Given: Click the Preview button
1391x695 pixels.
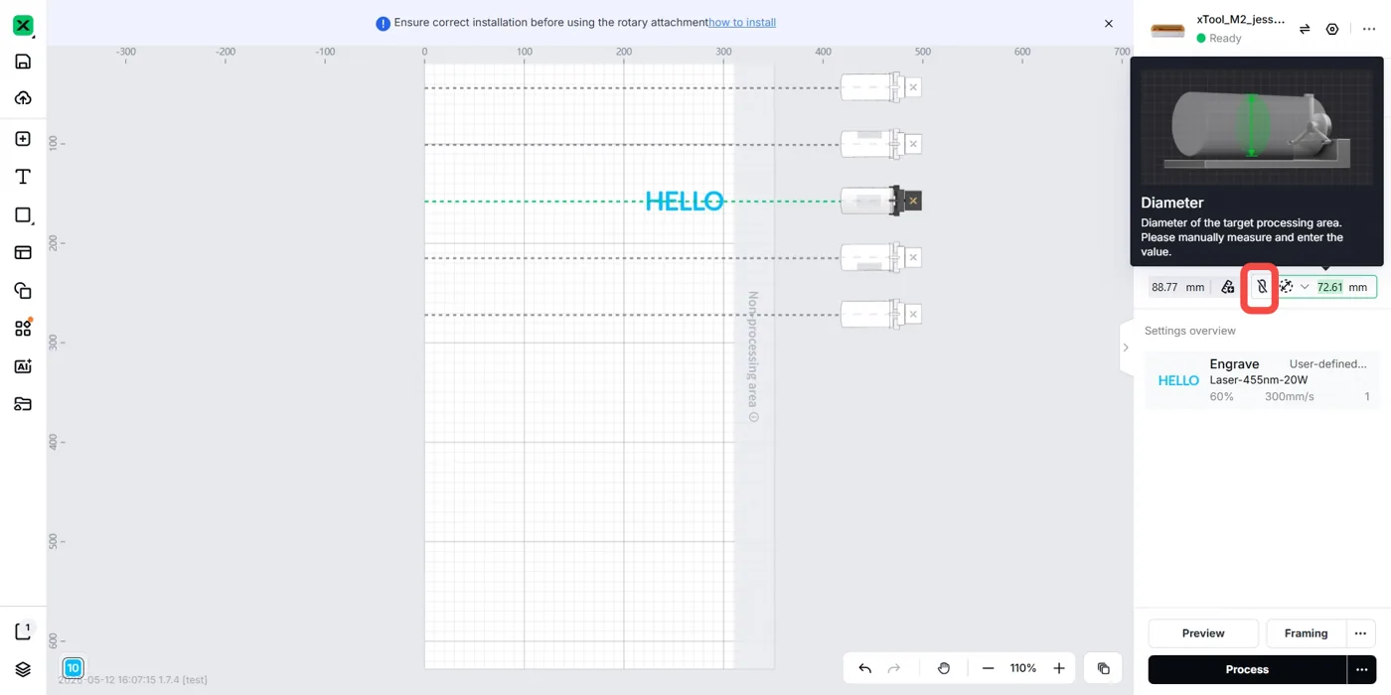Looking at the screenshot, I should click(x=1203, y=633).
